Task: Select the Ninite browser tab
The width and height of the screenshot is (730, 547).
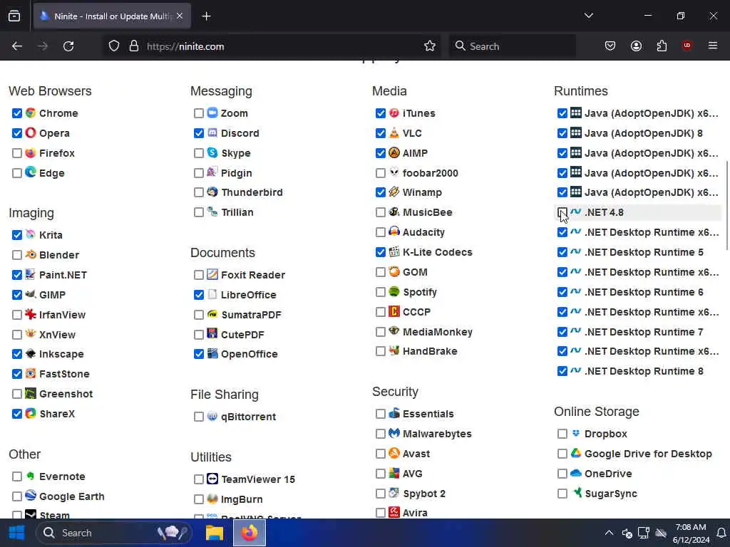Action: (112, 16)
